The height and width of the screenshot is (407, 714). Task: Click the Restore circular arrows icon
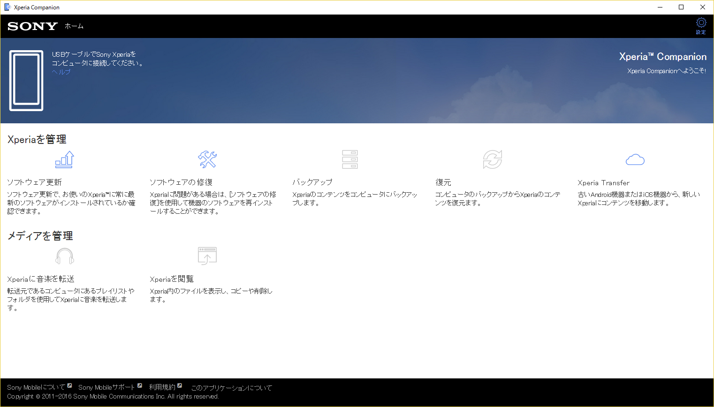493,159
